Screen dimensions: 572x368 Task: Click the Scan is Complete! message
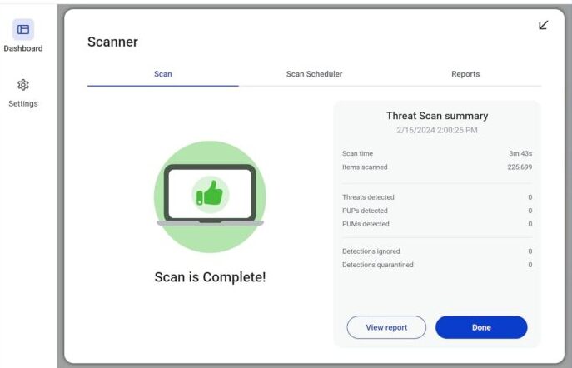[x=210, y=277]
